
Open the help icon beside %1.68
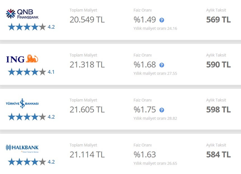coord(162,65)
